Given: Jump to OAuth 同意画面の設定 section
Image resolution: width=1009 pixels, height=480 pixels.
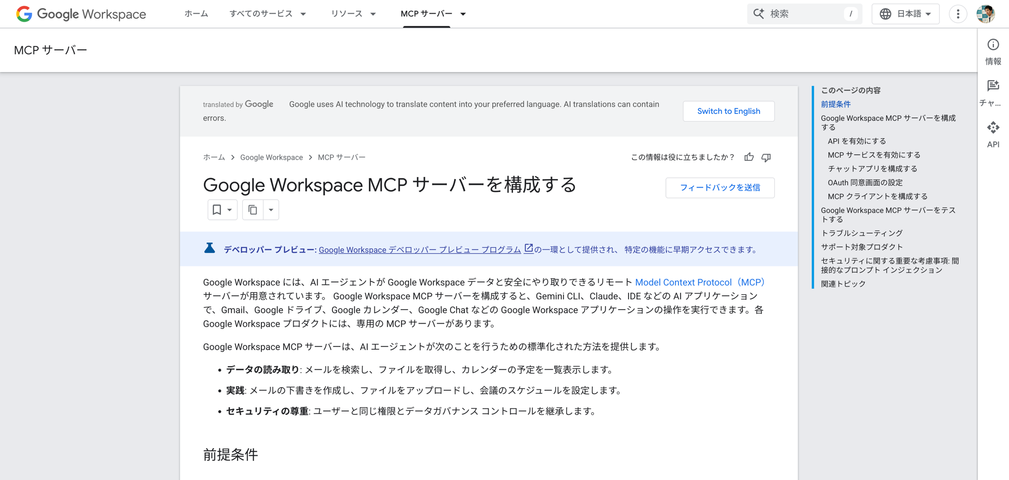Looking at the screenshot, I should [865, 183].
